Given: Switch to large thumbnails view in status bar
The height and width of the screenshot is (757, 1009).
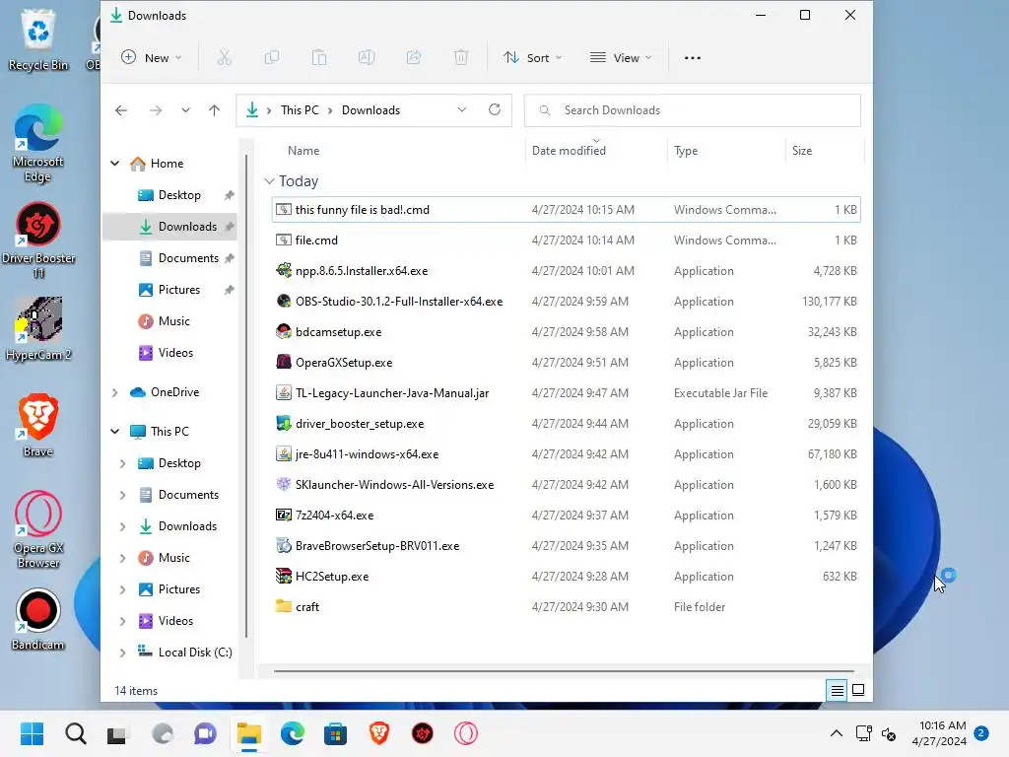Looking at the screenshot, I should tap(858, 691).
